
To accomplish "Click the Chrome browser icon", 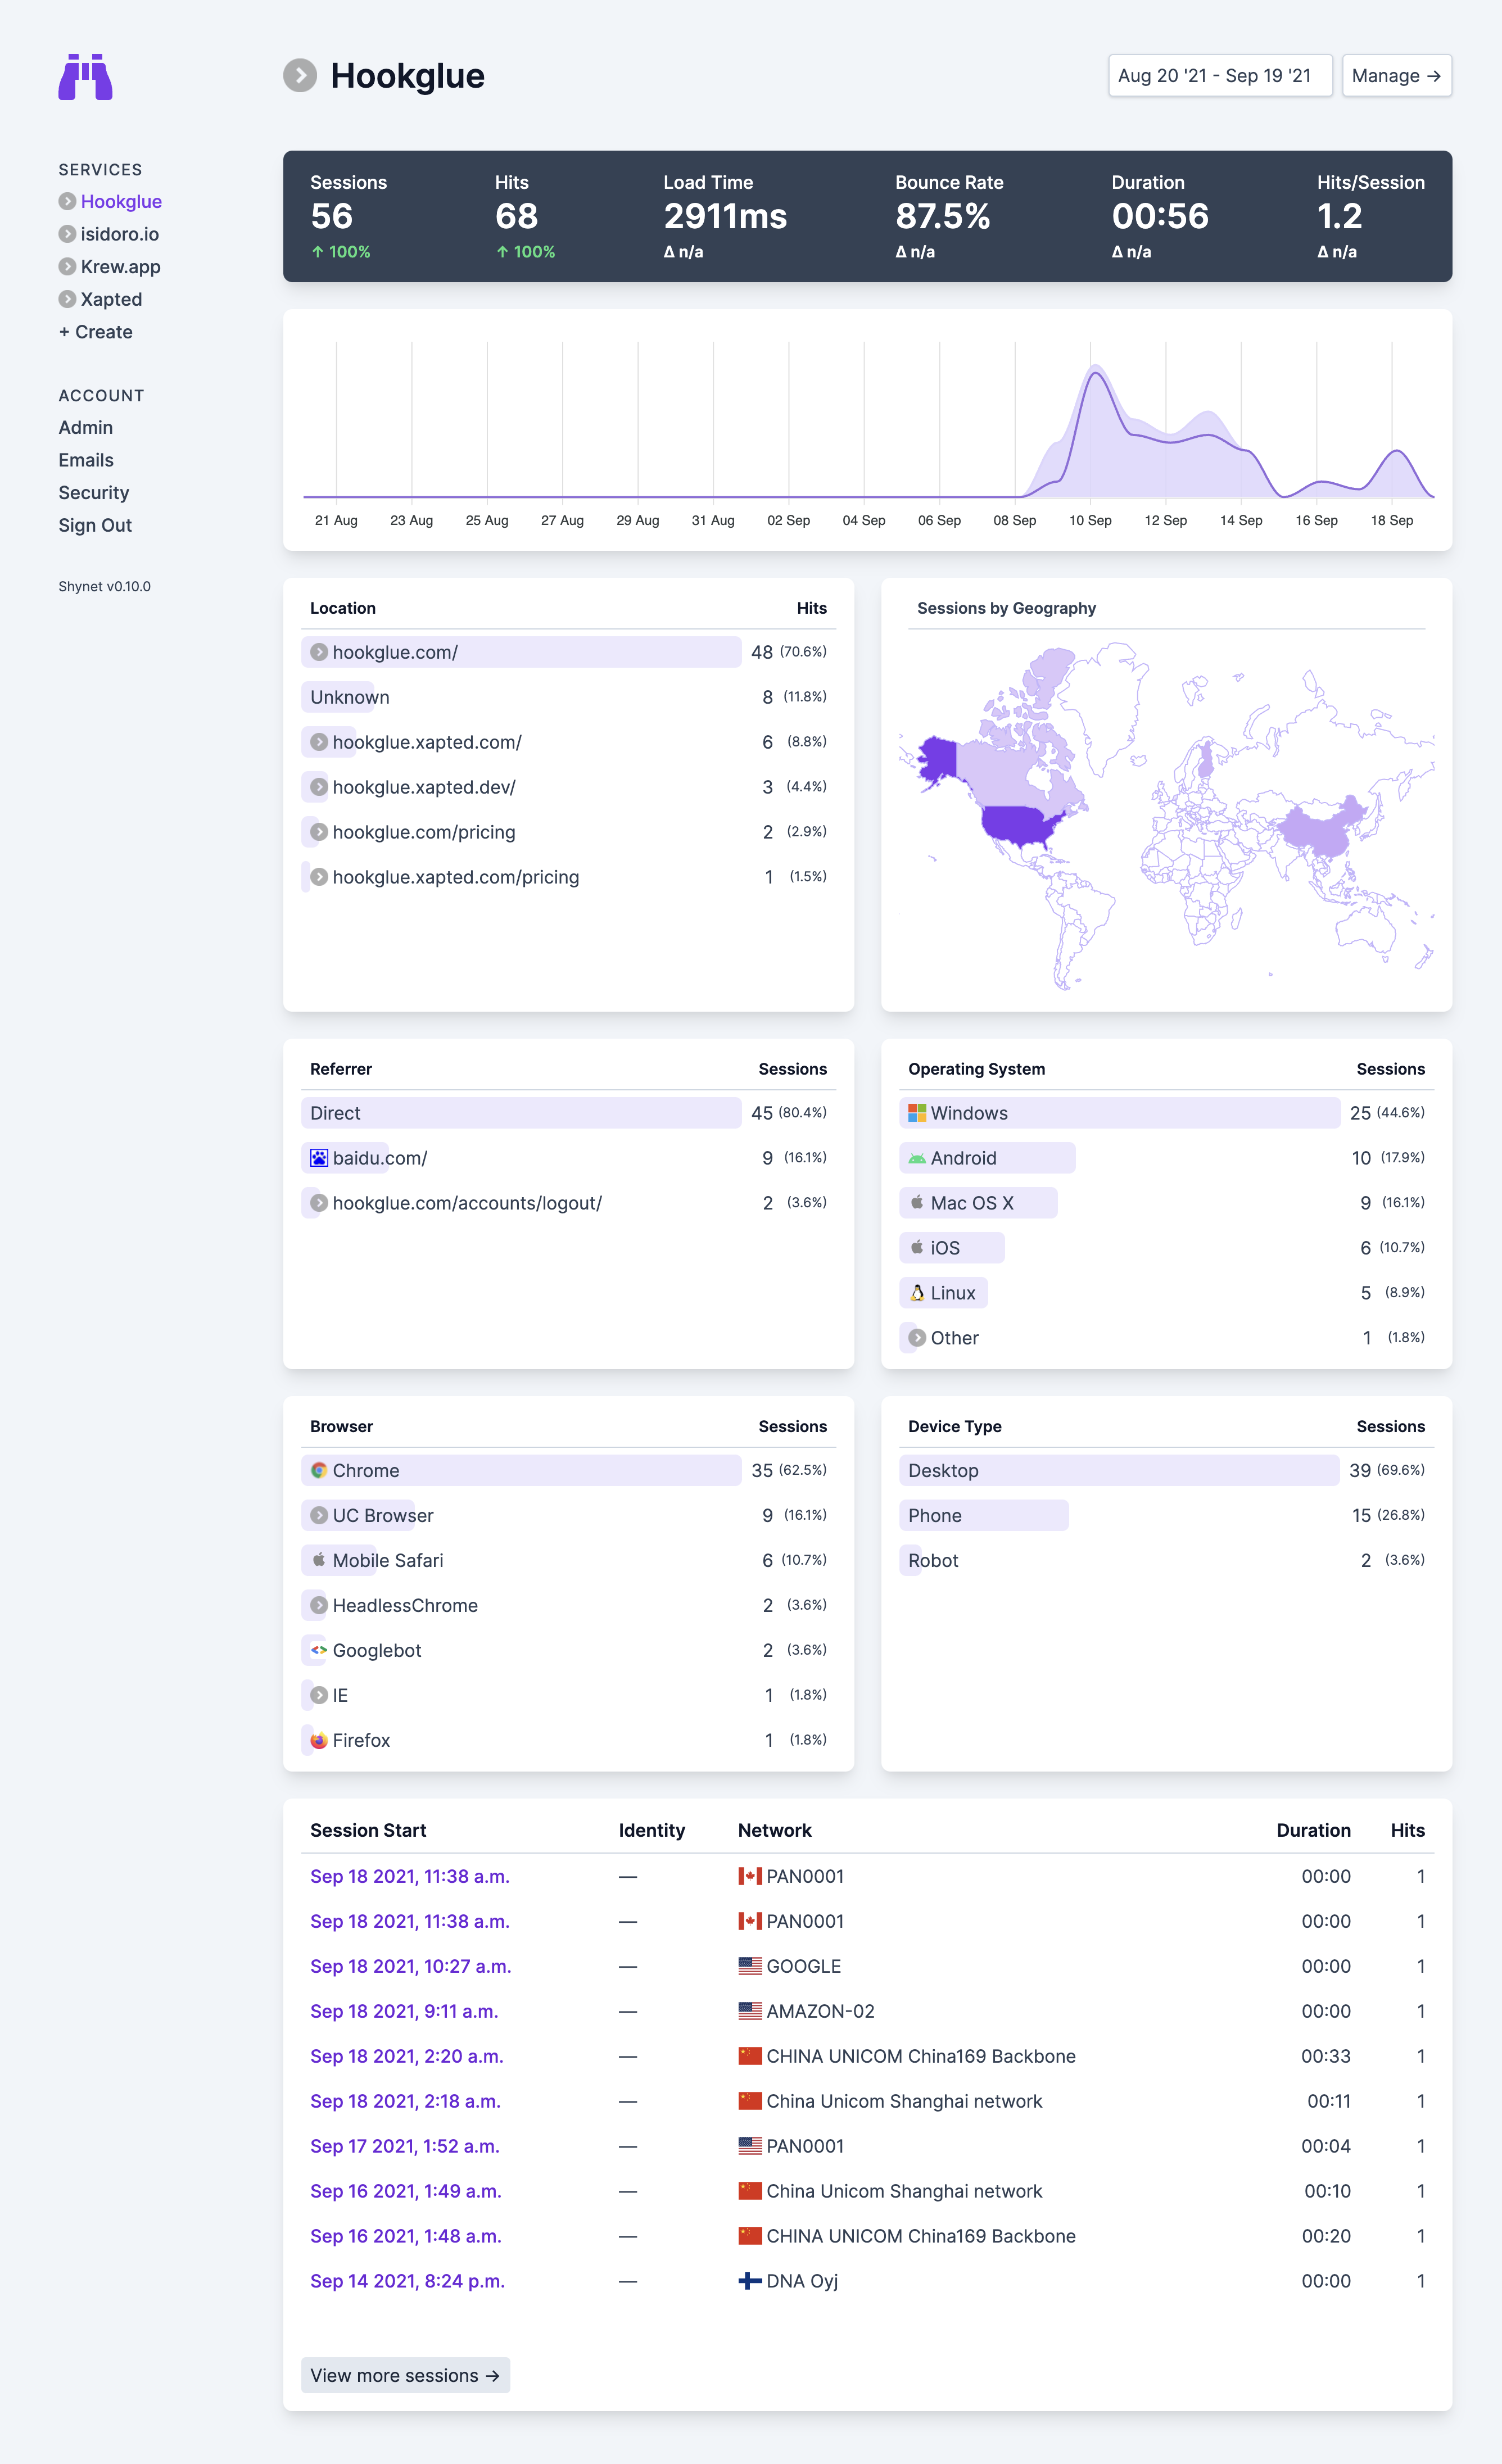I will tap(319, 1470).
